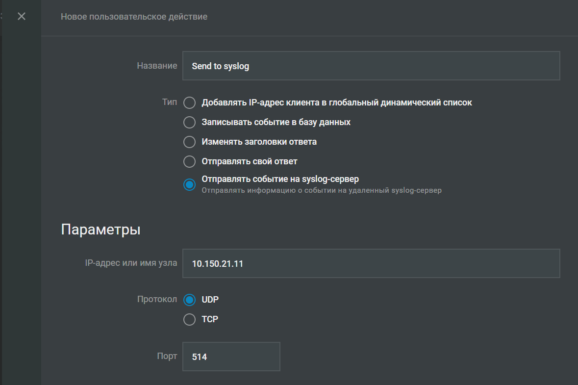Click the Протокол label
Viewport: 578px width, 385px height.
click(x=157, y=299)
